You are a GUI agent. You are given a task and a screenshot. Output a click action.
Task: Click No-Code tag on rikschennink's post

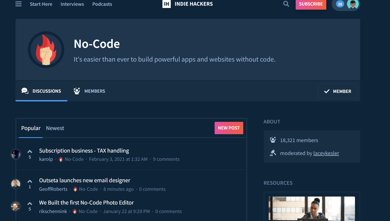click(x=88, y=211)
